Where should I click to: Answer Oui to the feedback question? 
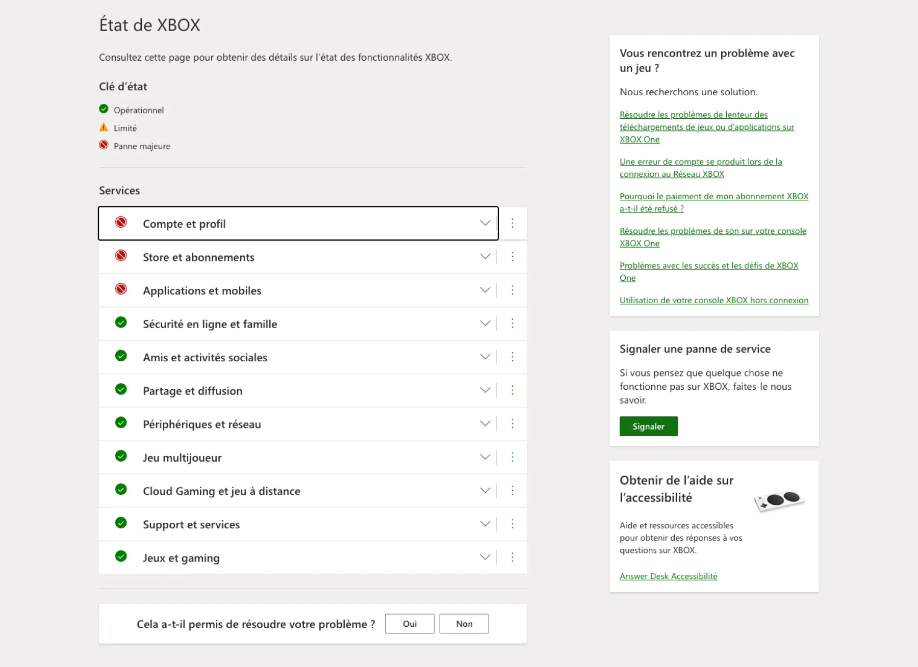tap(410, 624)
